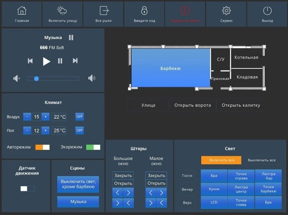
Task: Open the Введите код lock icon
Action: [144, 11]
